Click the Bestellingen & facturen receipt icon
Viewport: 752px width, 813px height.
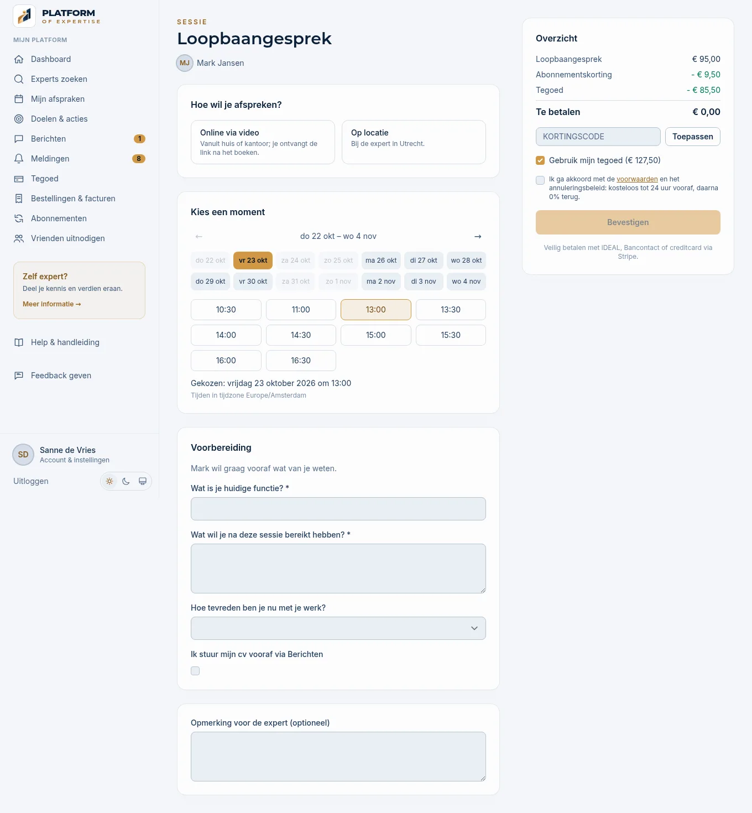(19, 199)
